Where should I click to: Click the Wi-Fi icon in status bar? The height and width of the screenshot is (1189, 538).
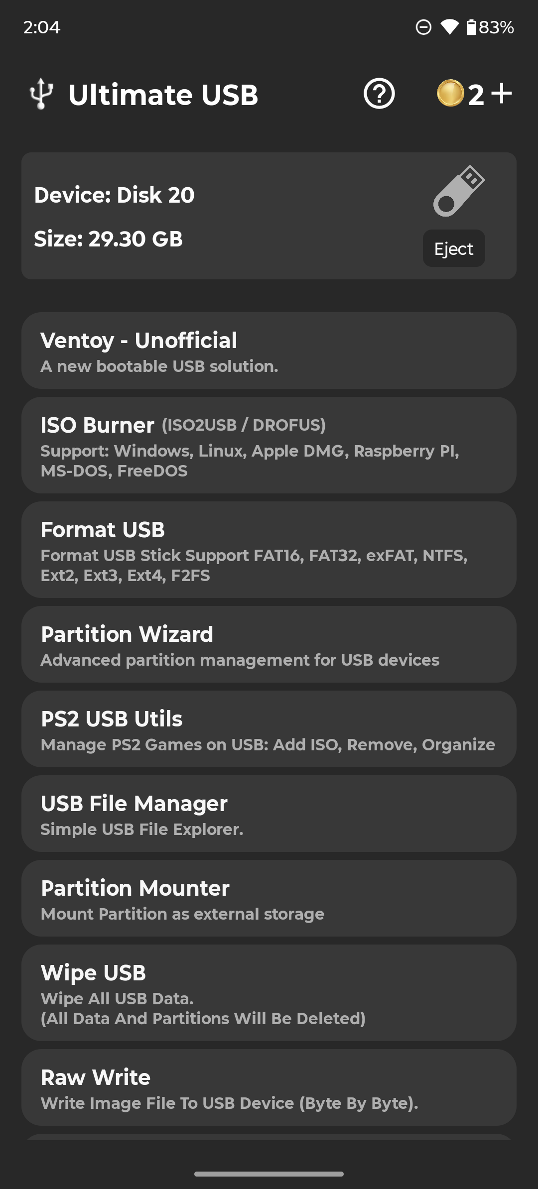pyautogui.click(x=450, y=27)
